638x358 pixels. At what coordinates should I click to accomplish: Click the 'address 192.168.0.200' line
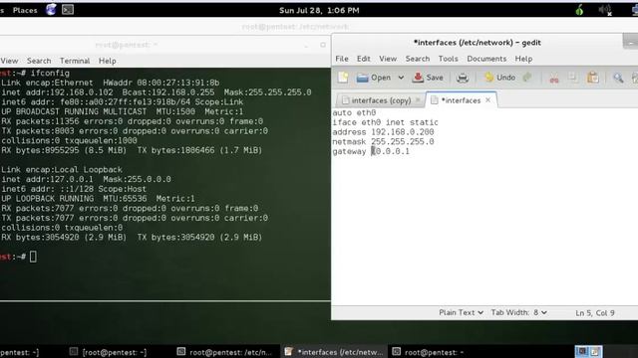pyautogui.click(x=383, y=132)
